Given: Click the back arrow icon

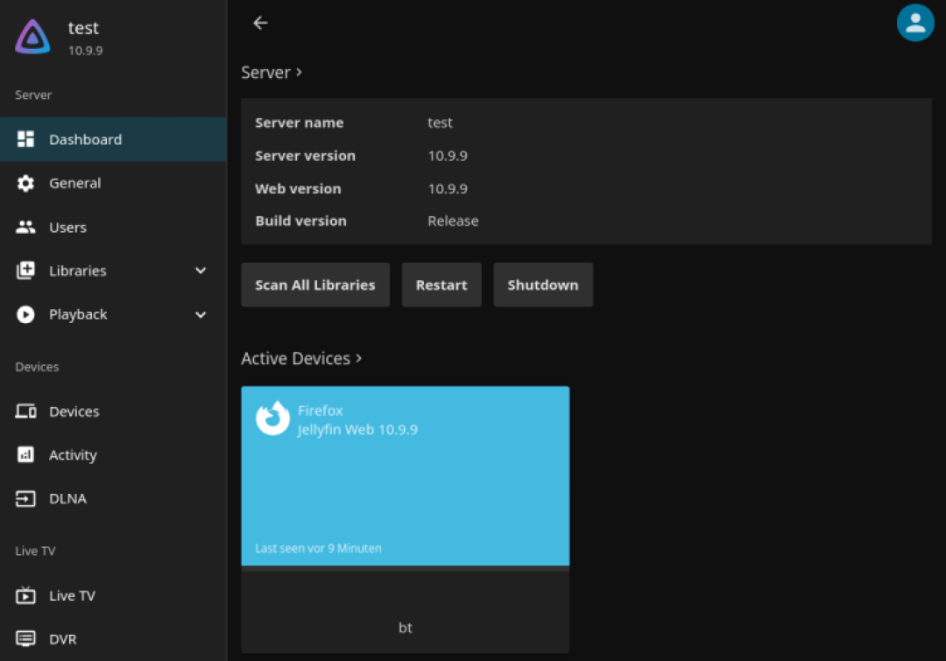Looking at the screenshot, I should click(x=260, y=23).
